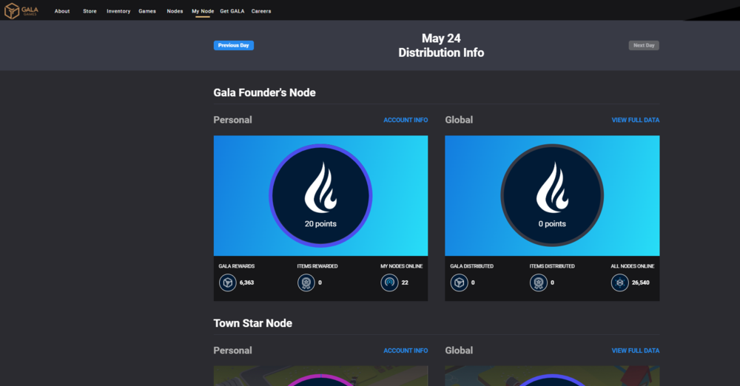740x386 pixels.
Task: Click the 20 points label
Action: pos(320,223)
